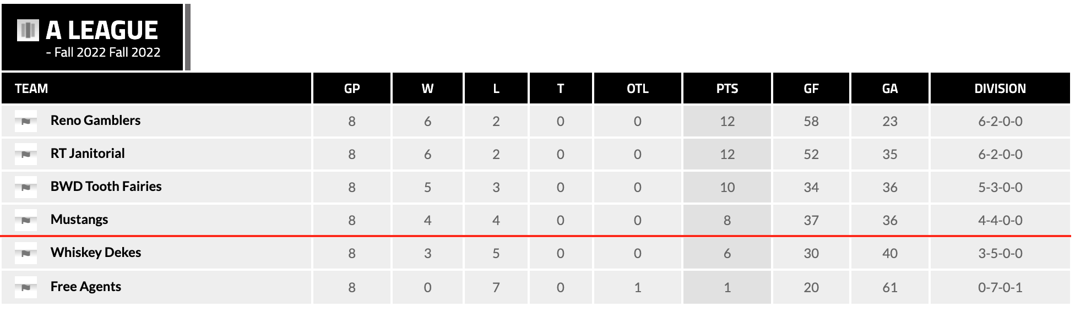This screenshot has width=1075, height=312.
Task: Click the Whiskey Dekes team flag icon
Action: tap(26, 253)
